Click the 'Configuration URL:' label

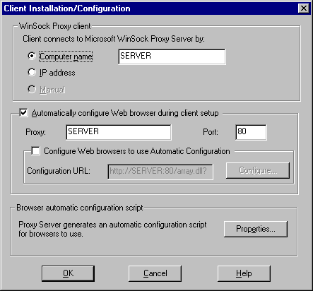(59, 171)
